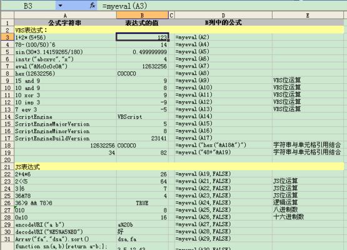Click cell containing 36&78
Viewport: 347px width, 250px height.
(65, 196)
